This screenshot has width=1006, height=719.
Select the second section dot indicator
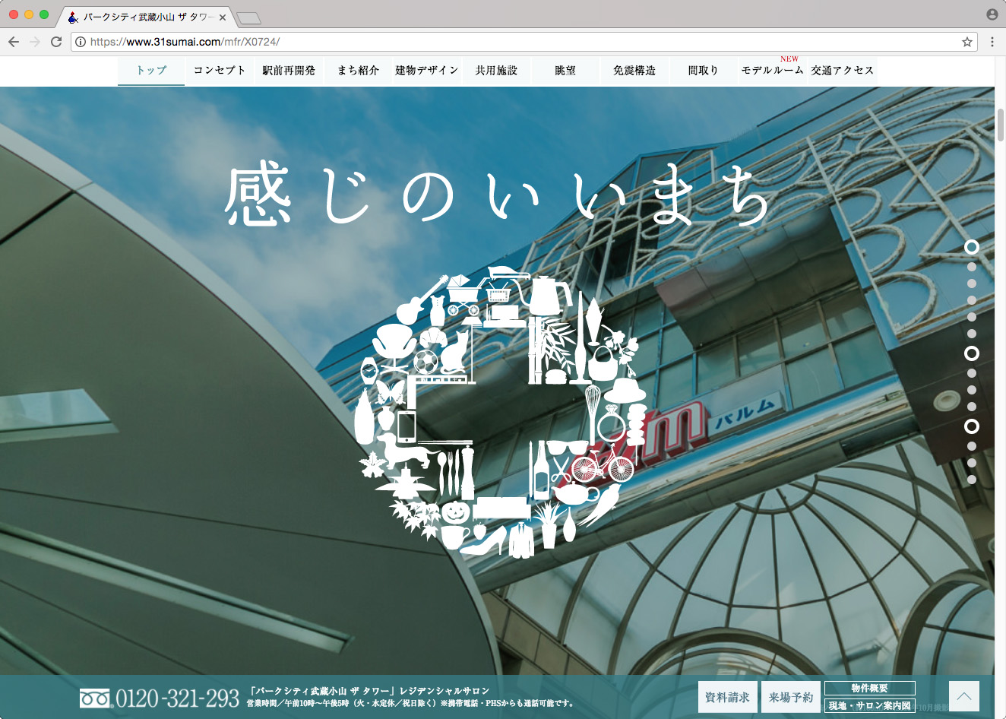(x=972, y=267)
